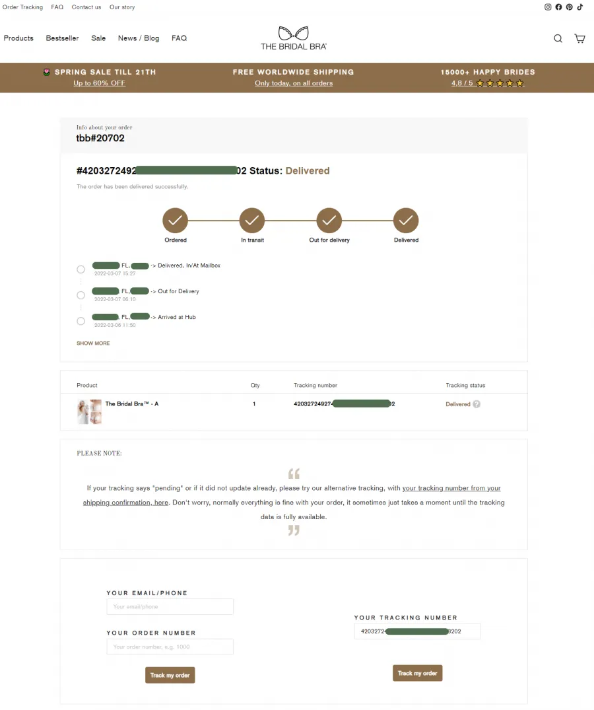This screenshot has width=594, height=710.
Task: Click the Out for delivery checkmark circle
Action: (x=329, y=221)
